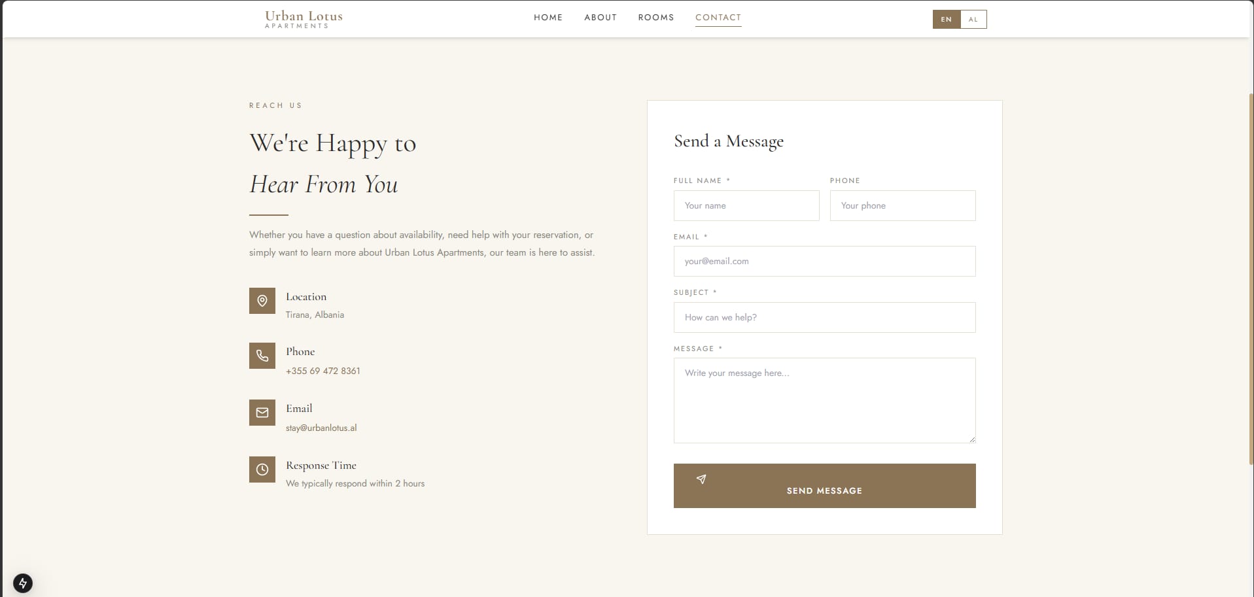Click the email envelope icon
This screenshot has height=597, width=1254.
[x=262, y=413]
